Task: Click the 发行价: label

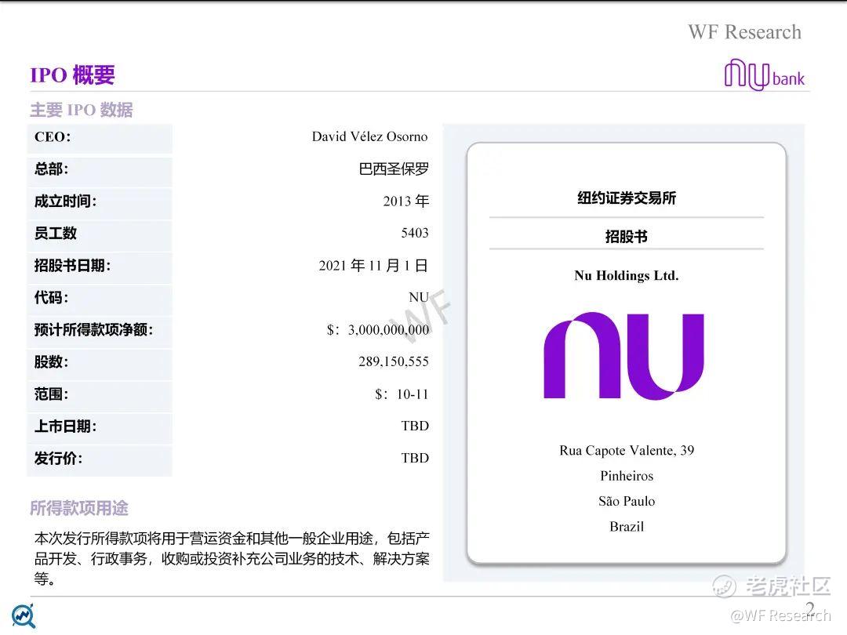Action: pos(58,459)
